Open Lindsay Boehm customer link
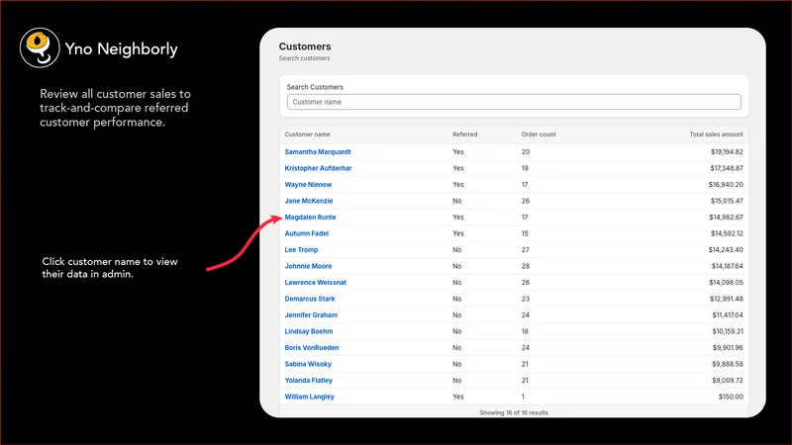792x445 pixels. pyautogui.click(x=309, y=331)
